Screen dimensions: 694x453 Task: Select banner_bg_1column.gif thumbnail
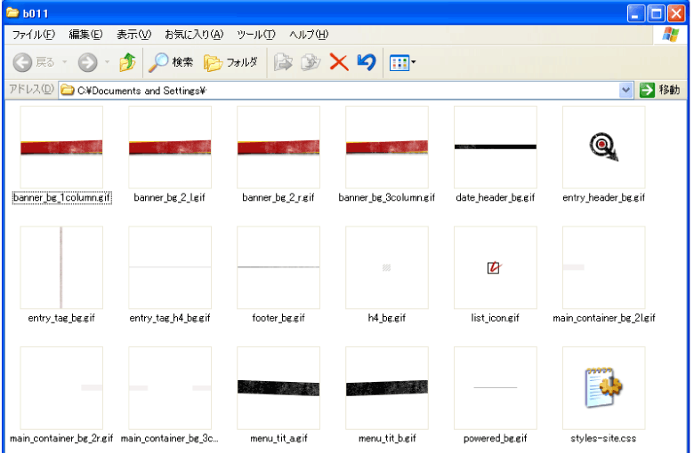point(61,147)
